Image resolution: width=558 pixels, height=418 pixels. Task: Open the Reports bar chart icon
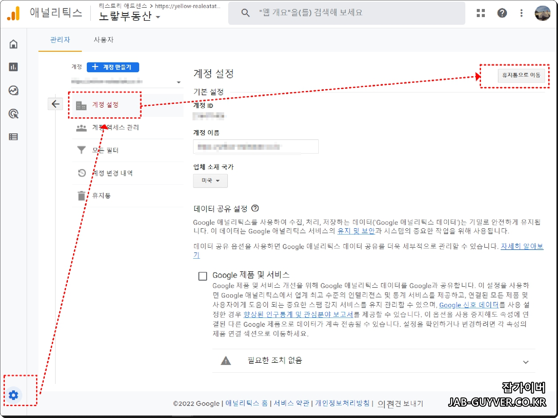(x=13, y=67)
